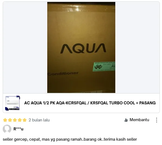Click the review text about seller gercep
Viewport: 162px width, 145px height.
[x=70, y=139]
